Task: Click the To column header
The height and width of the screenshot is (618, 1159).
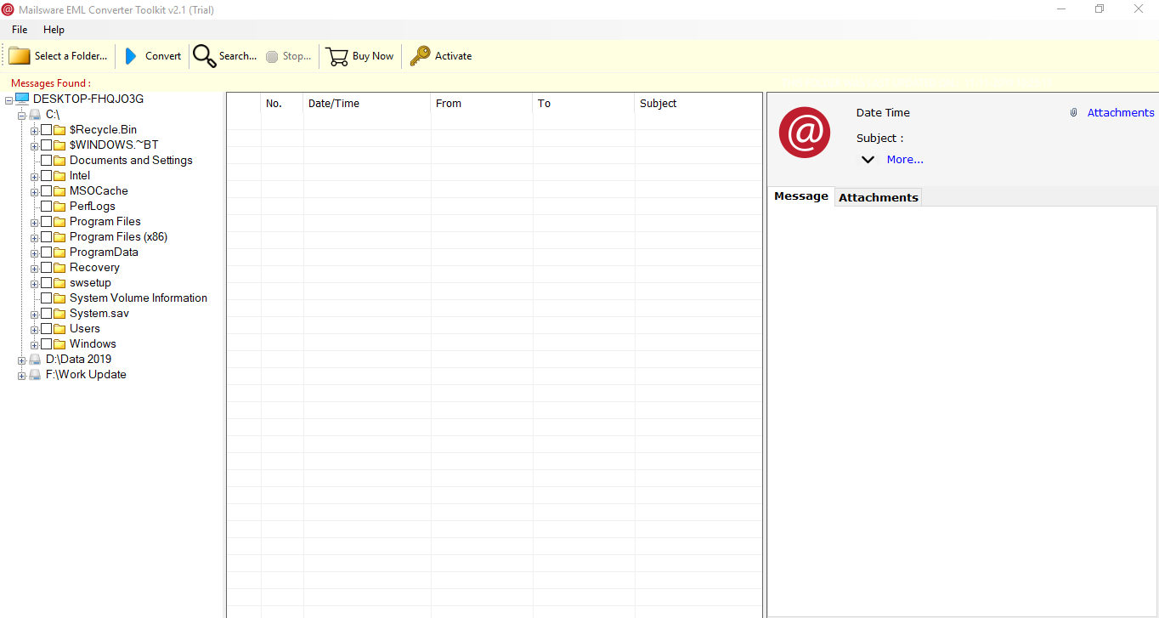Action: (584, 104)
